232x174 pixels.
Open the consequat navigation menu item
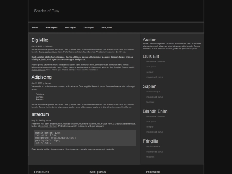click(89, 27)
